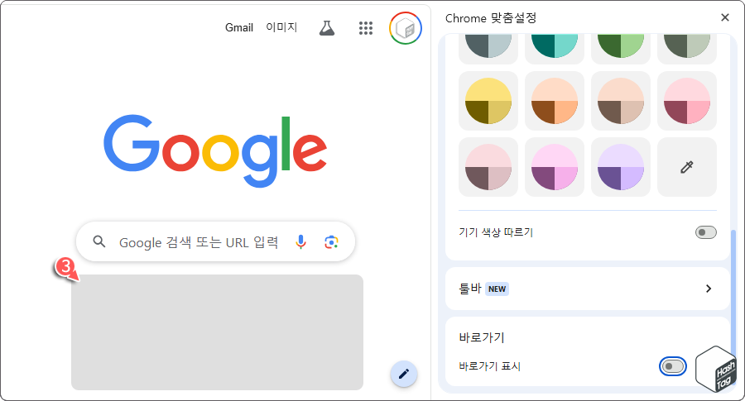Open the 툴바 NEW section
This screenshot has height=401, width=745.
[x=587, y=289]
